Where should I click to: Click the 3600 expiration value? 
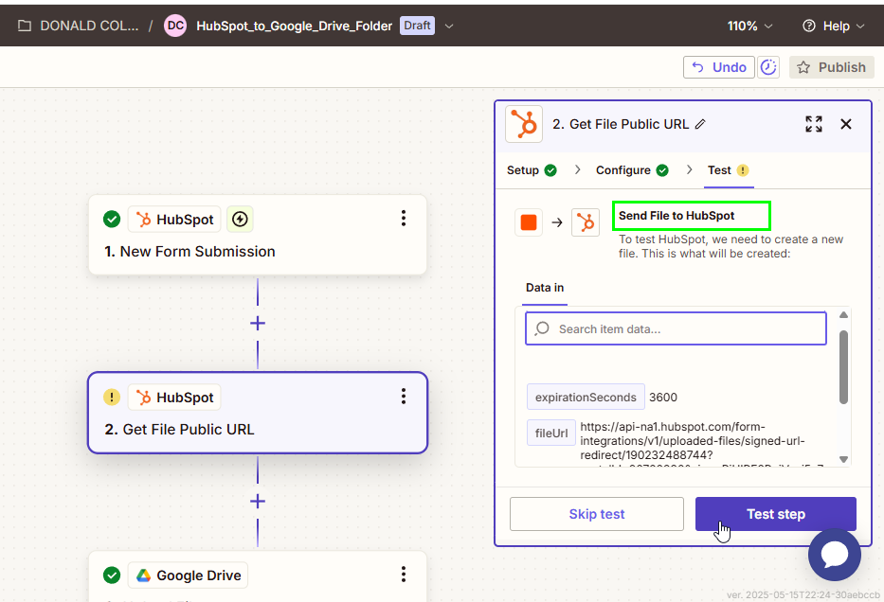pyautogui.click(x=663, y=397)
